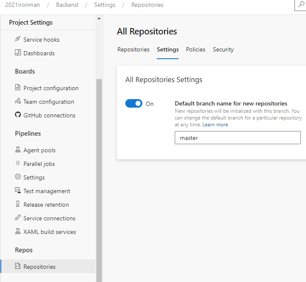306x282 pixels.
Task: Open Release retention settings
Action: [x=46, y=204]
